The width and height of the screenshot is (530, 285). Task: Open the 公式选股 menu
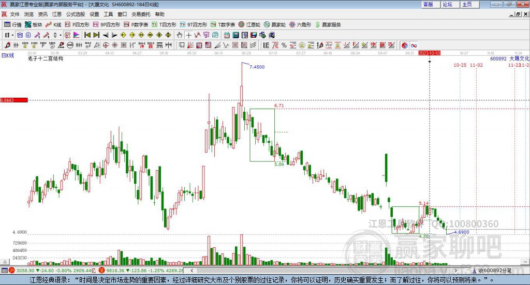(76, 14)
